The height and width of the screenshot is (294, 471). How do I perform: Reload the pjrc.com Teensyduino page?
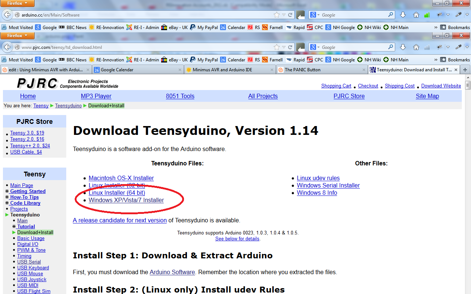tap(290, 47)
